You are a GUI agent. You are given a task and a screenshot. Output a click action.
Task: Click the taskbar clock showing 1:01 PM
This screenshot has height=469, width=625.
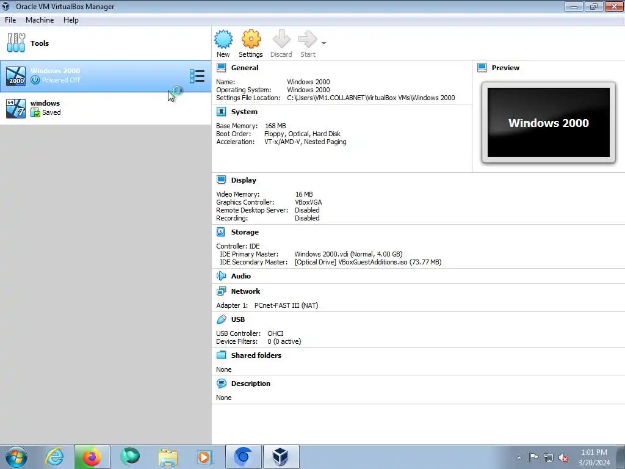(594, 457)
